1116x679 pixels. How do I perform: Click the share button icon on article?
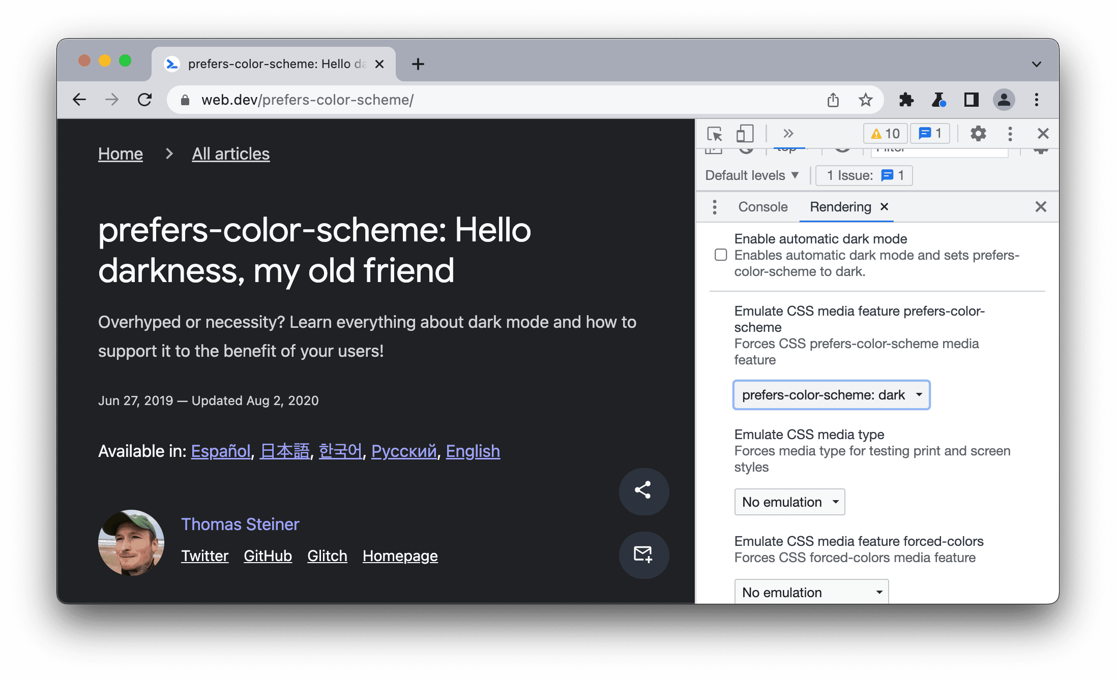(x=643, y=489)
